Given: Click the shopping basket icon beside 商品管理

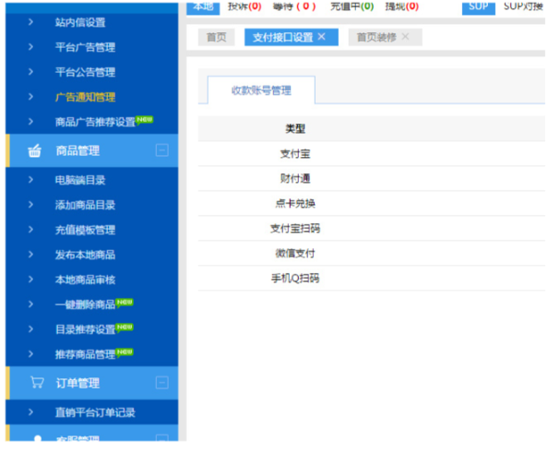Looking at the screenshot, I should point(35,150).
